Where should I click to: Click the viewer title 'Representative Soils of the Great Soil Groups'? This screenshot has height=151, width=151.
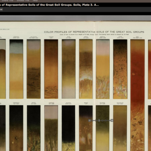pyautogui.click(x=39, y=5)
